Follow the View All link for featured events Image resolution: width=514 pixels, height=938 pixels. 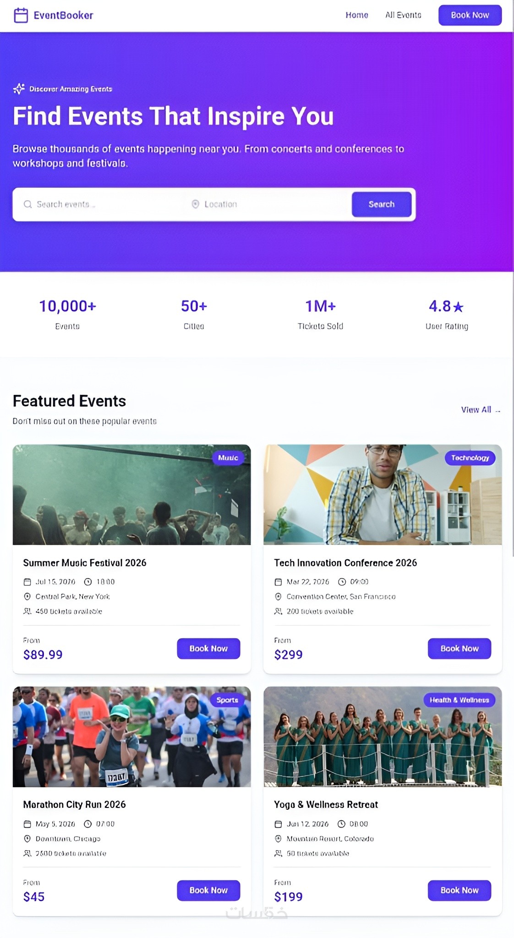[481, 410]
